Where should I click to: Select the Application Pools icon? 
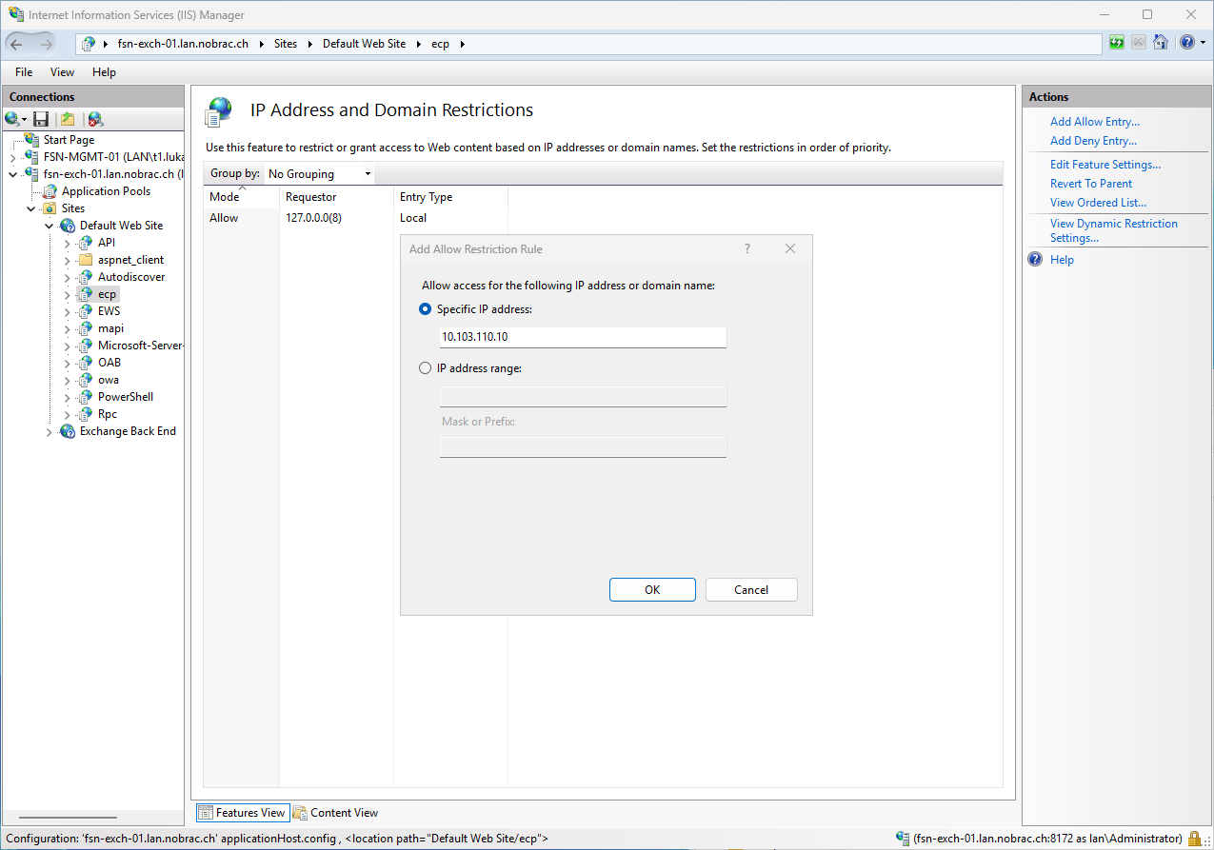click(x=50, y=191)
